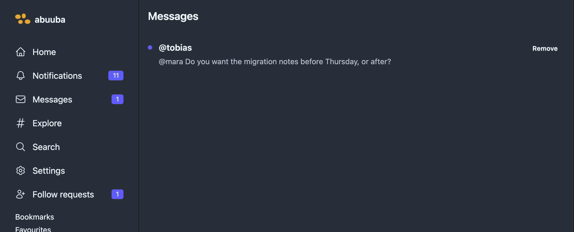Open the Settings page
Image resolution: width=574 pixels, height=232 pixels.
point(69,170)
